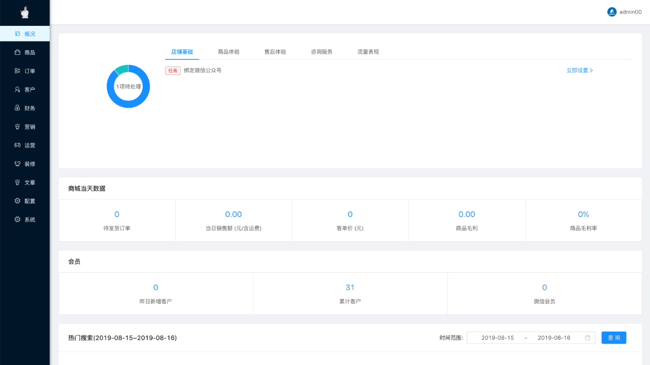Open the 运营 menu item

coord(25,145)
